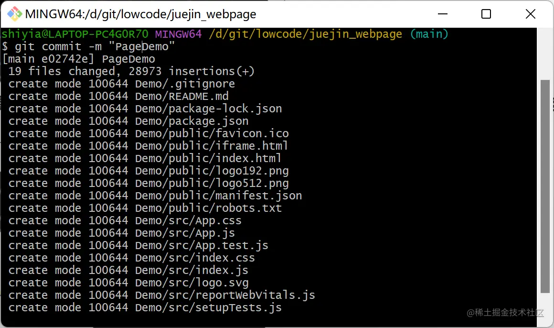
Task: Click the branch name (main) in prompt
Action: (429, 34)
